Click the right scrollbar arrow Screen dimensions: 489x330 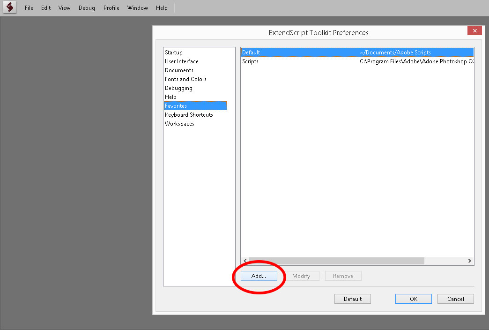[x=469, y=261]
